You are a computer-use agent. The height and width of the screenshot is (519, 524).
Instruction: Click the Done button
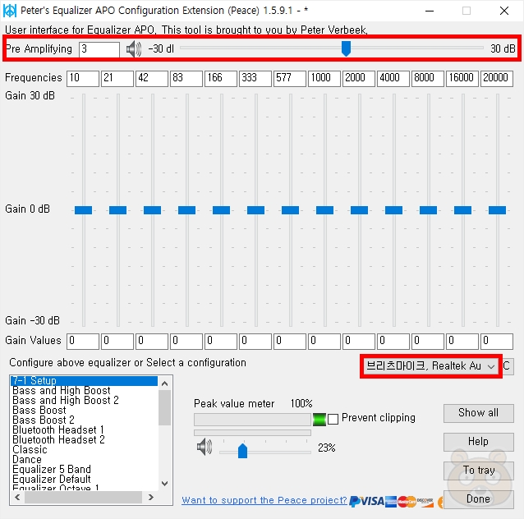(478, 499)
